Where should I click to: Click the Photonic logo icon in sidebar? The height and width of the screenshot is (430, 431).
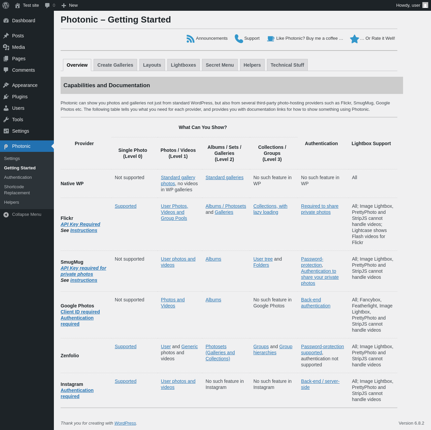click(6, 146)
